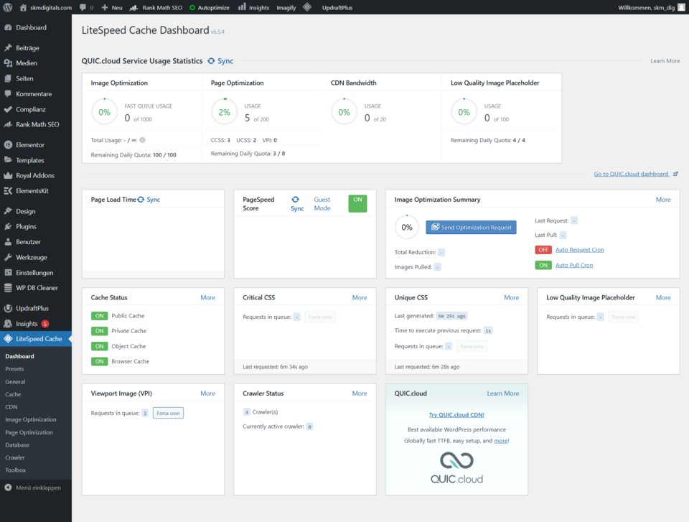Open the Rank Math SEO admin bar menu
Screen dimensions: 689x522
pyautogui.click(x=155, y=7)
